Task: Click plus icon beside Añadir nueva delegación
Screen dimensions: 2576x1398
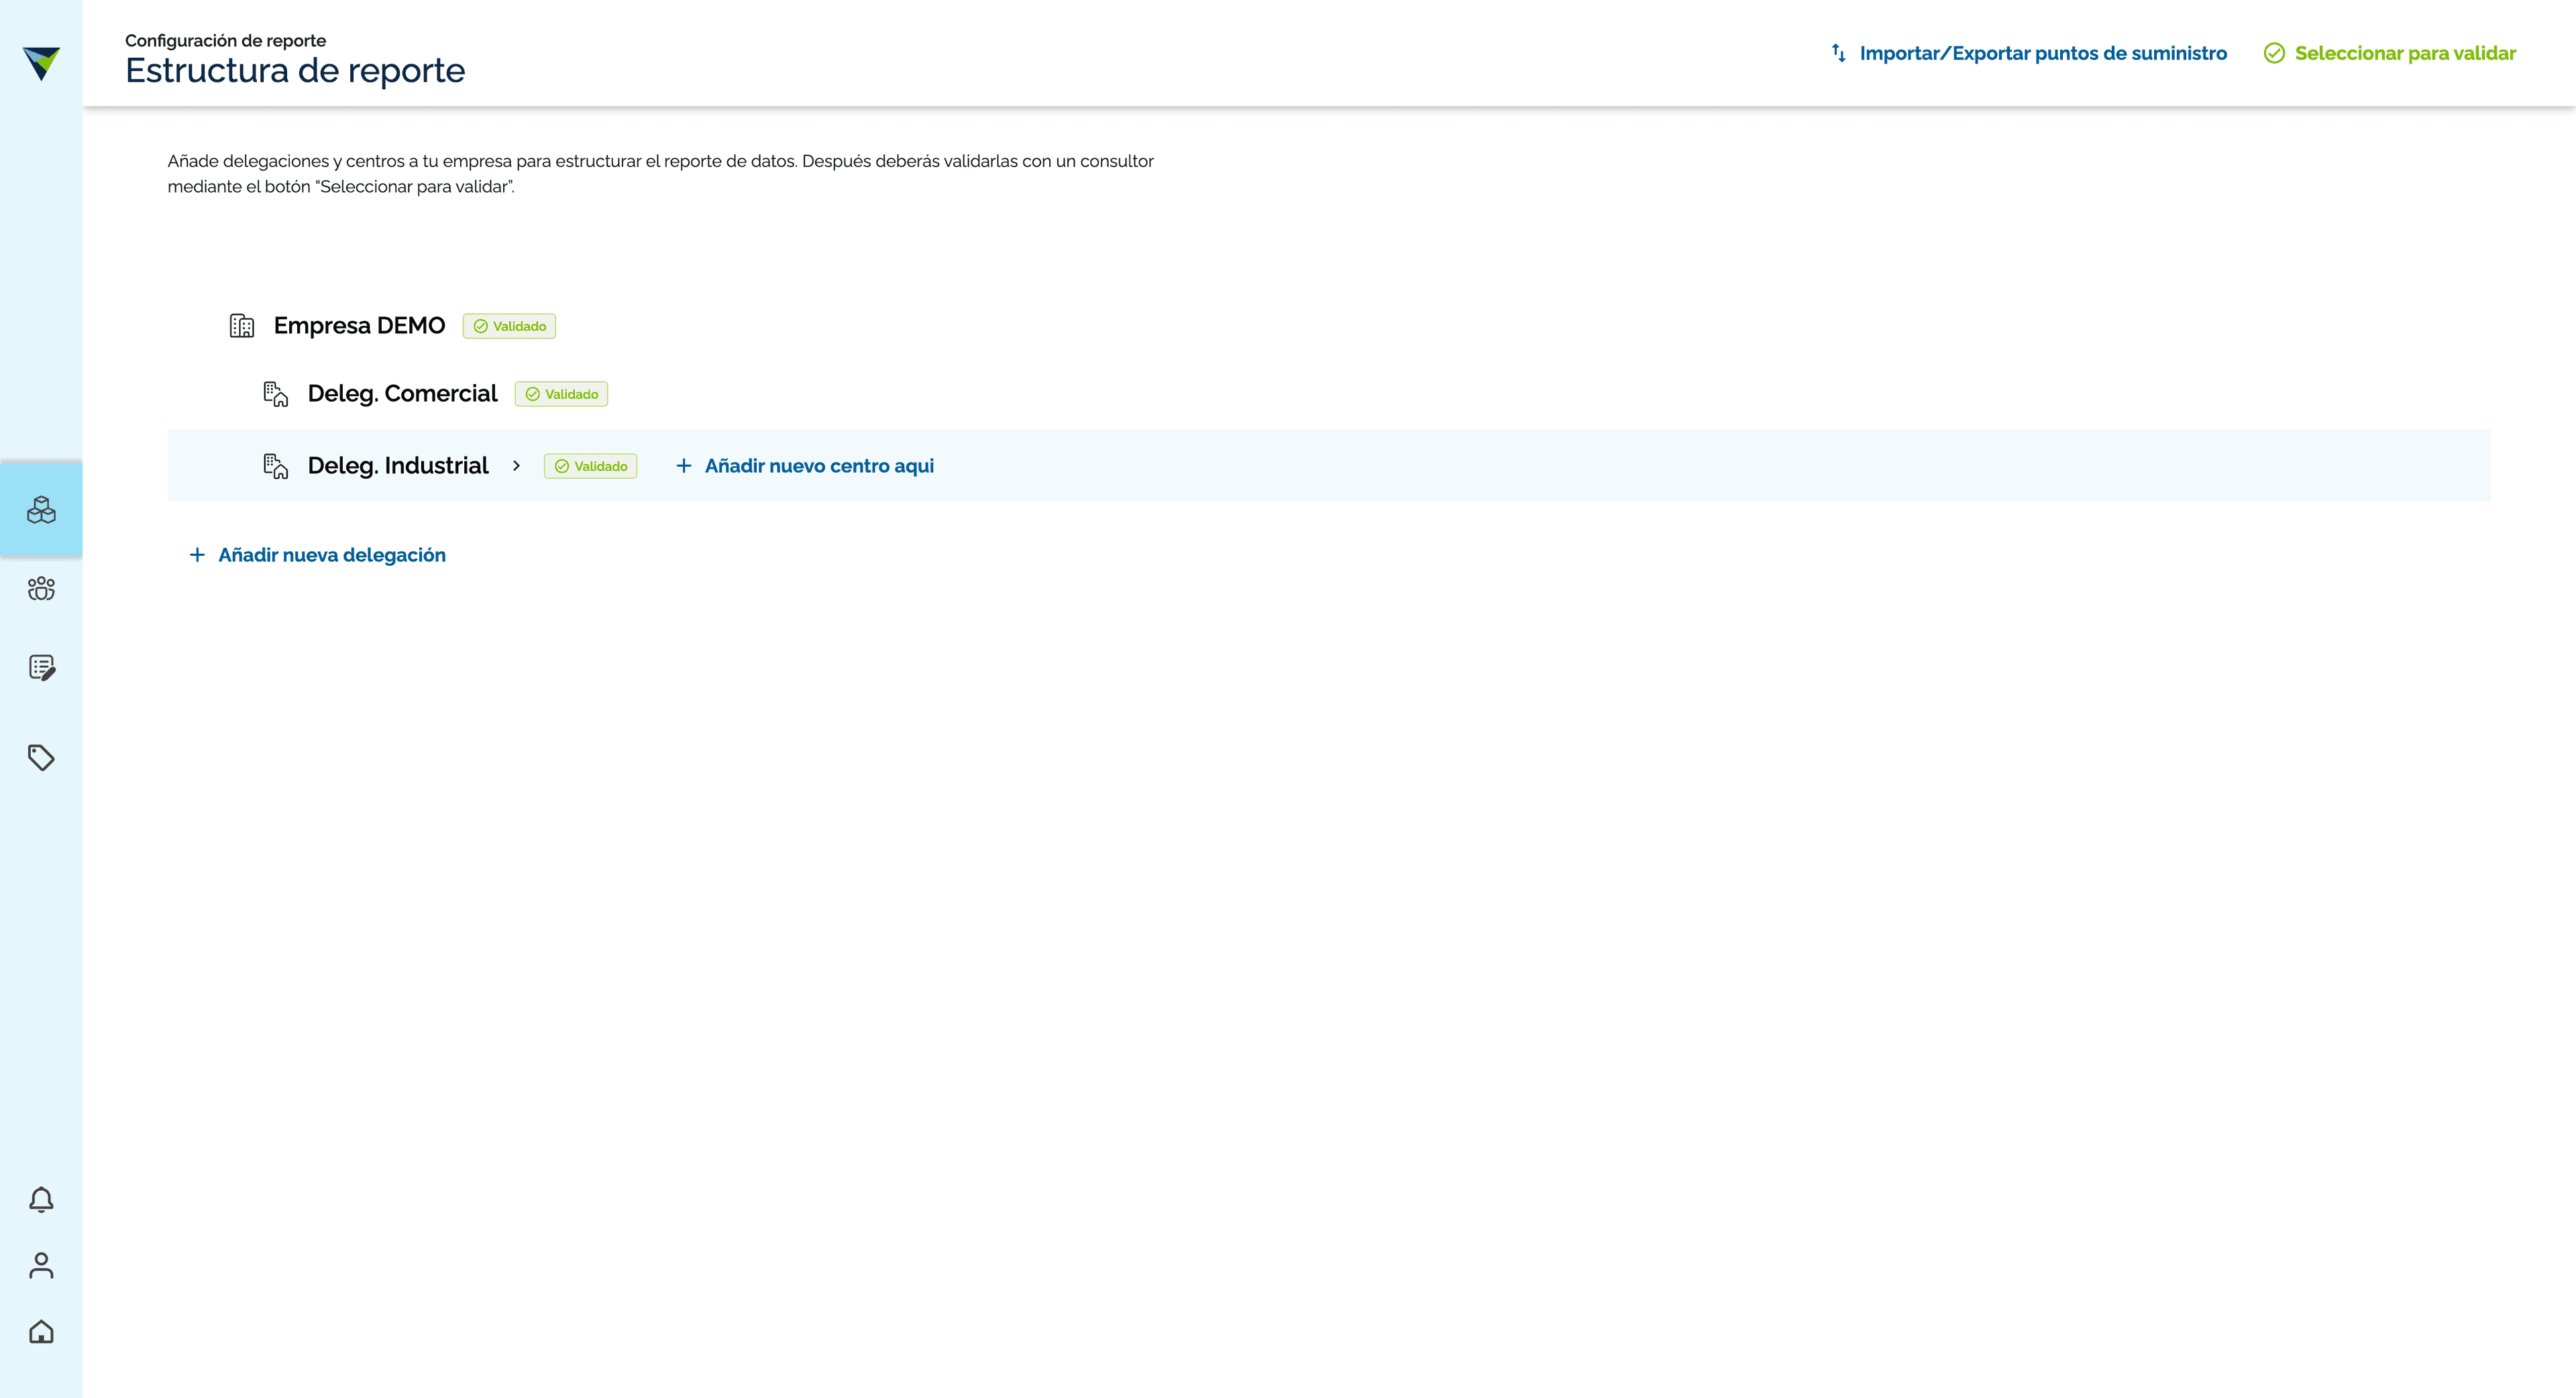Action: [197, 555]
